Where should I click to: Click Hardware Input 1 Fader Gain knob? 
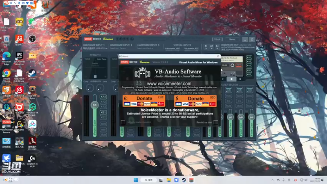coord(95,105)
